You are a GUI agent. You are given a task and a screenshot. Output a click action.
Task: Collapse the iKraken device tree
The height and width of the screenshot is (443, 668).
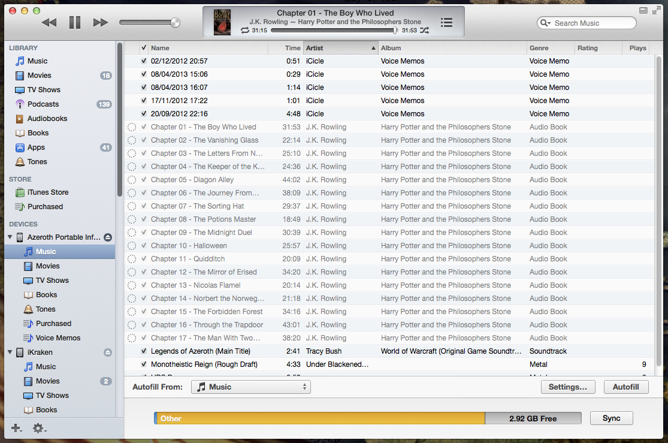pos(10,352)
